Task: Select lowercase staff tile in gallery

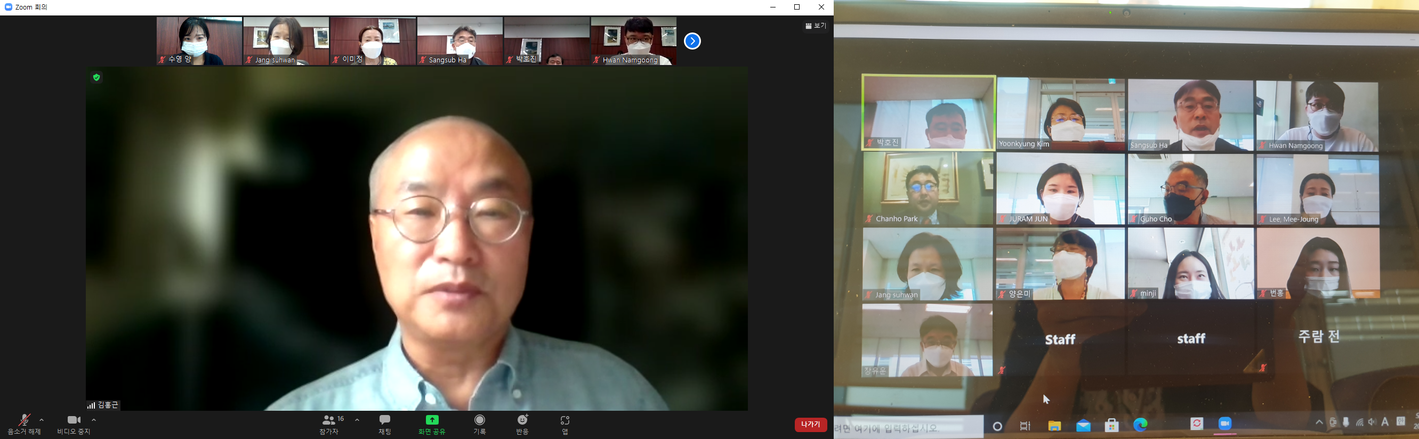Action: [1191, 338]
